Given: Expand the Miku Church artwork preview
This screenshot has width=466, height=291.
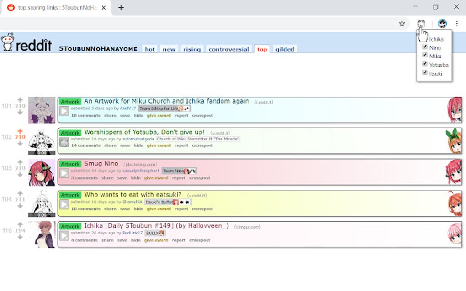Looking at the screenshot, I should pos(64,110).
